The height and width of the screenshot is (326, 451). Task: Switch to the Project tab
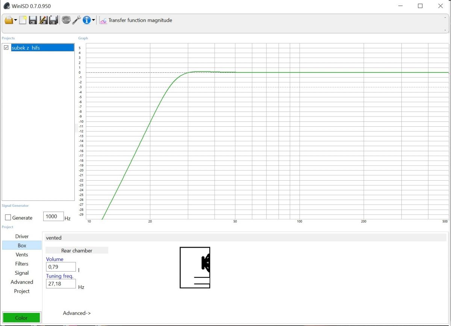(22, 291)
